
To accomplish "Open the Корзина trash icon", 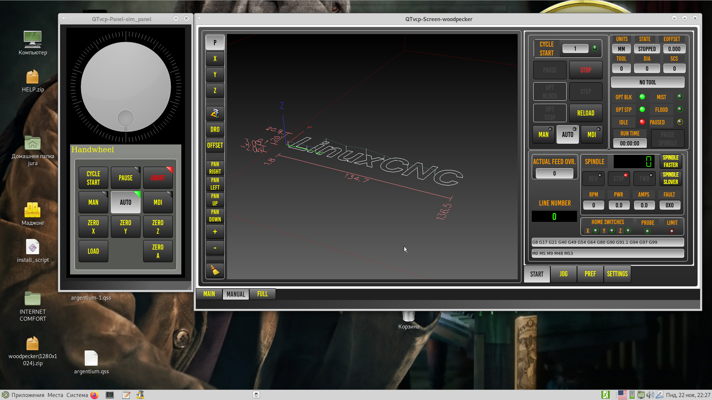I will [409, 321].
